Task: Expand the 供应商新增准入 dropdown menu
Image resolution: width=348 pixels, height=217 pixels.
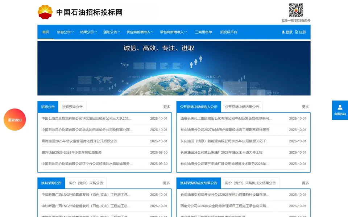Action: (x=140, y=32)
